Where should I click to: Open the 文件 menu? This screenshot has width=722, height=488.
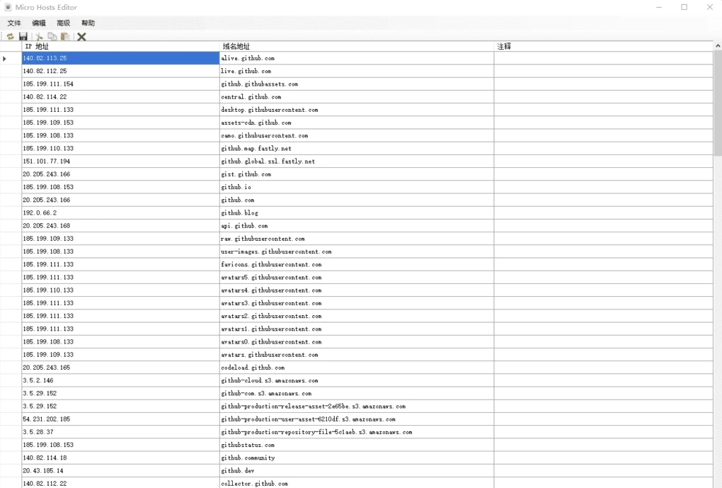point(14,23)
